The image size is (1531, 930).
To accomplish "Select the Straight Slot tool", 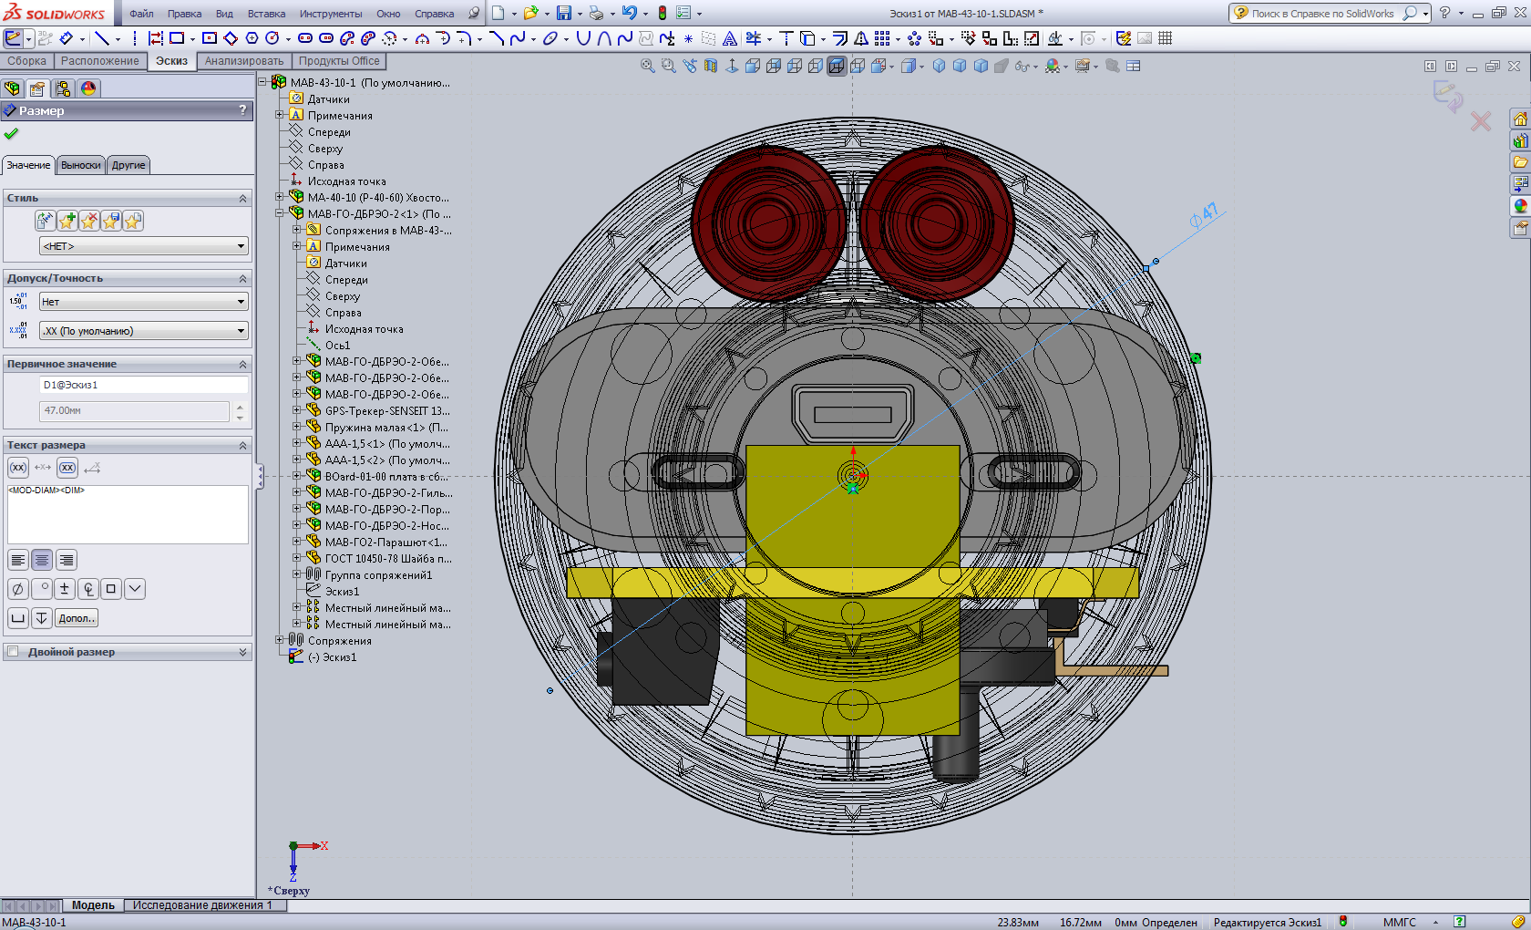I will (x=305, y=38).
